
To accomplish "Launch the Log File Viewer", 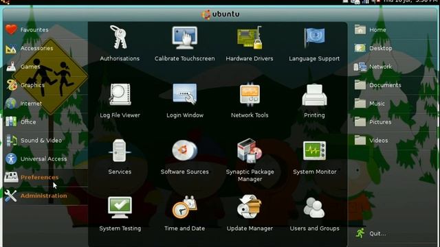I will click(x=120, y=95).
